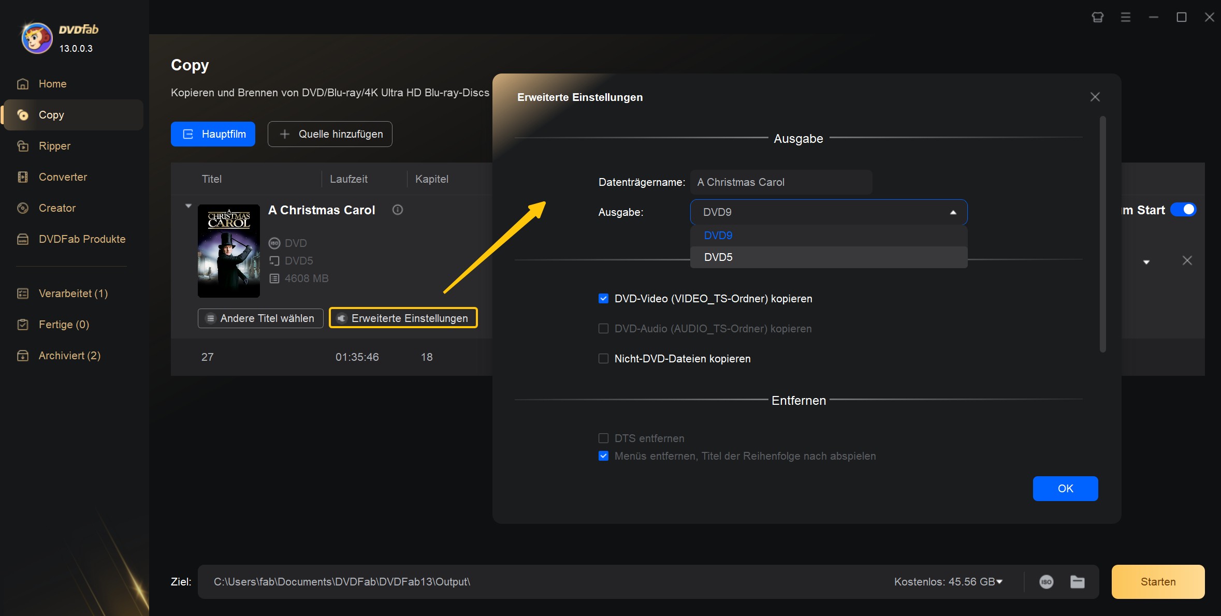1221x616 pixels.
Task: Open the hamburger menu in title bar
Action: pos(1126,17)
